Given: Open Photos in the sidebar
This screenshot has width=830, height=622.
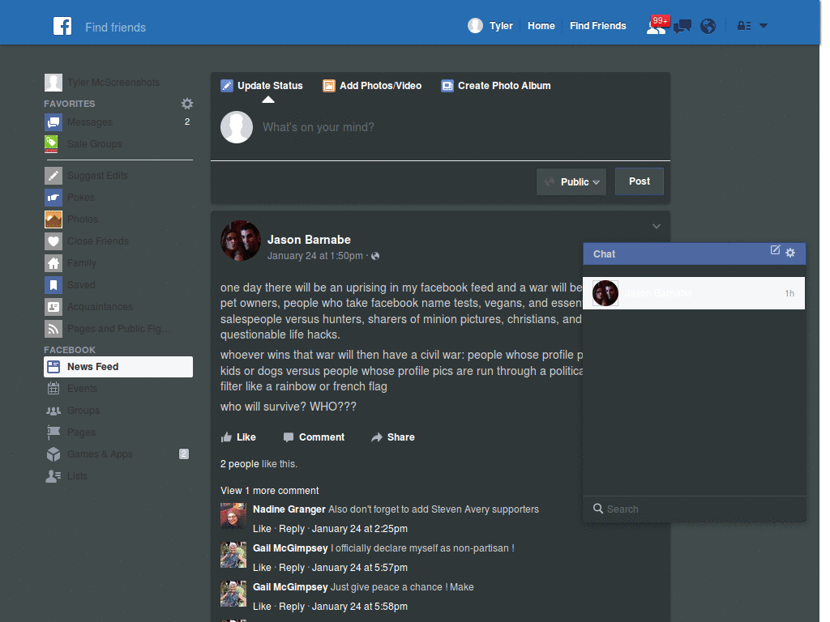Looking at the screenshot, I should pos(118,219).
